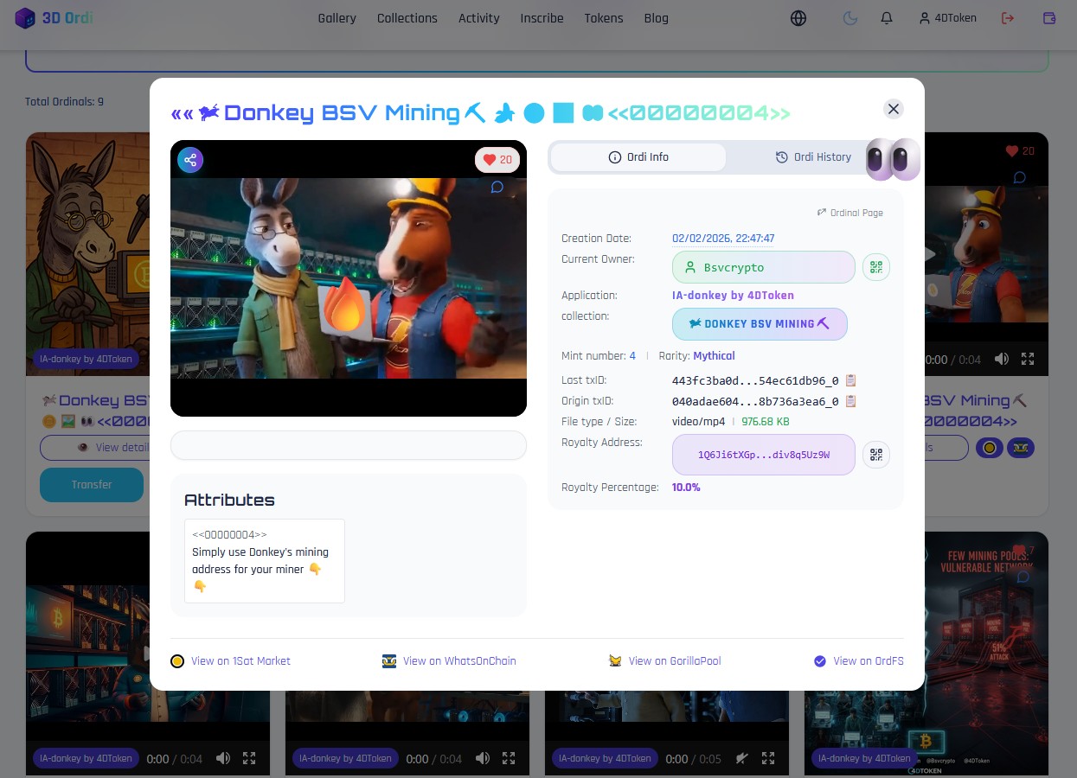Like the ordinal with heart 20

(497, 160)
